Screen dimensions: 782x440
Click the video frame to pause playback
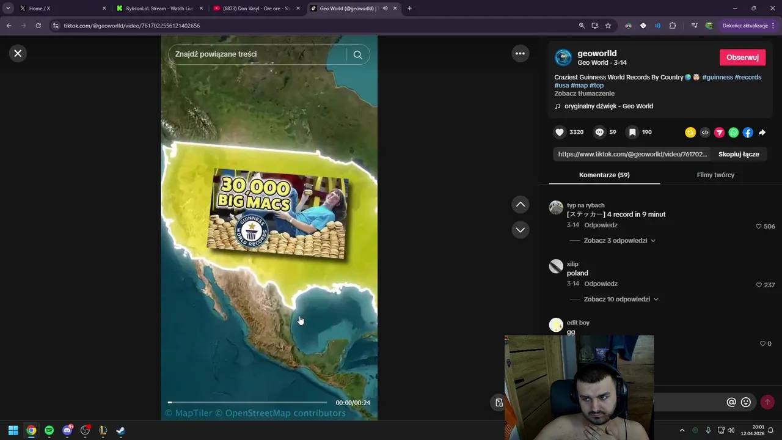(x=269, y=227)
